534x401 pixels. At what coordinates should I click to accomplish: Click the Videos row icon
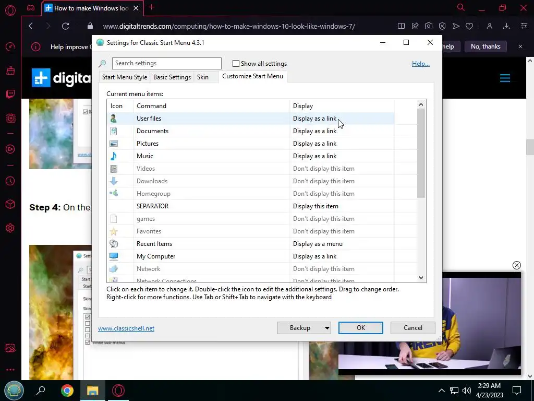click(114, 169)
